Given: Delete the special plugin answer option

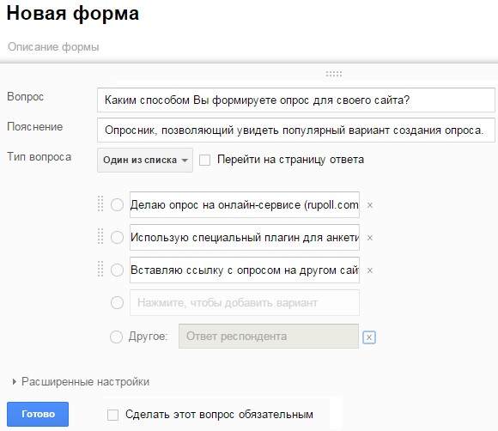Looking at the screenshot, I should [370, 238].
